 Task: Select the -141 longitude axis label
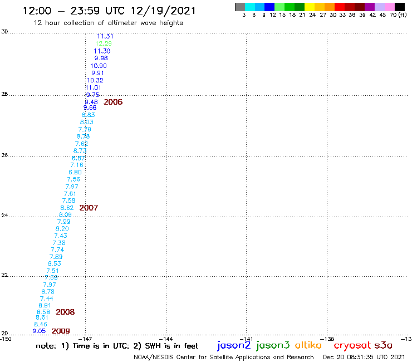246,339
